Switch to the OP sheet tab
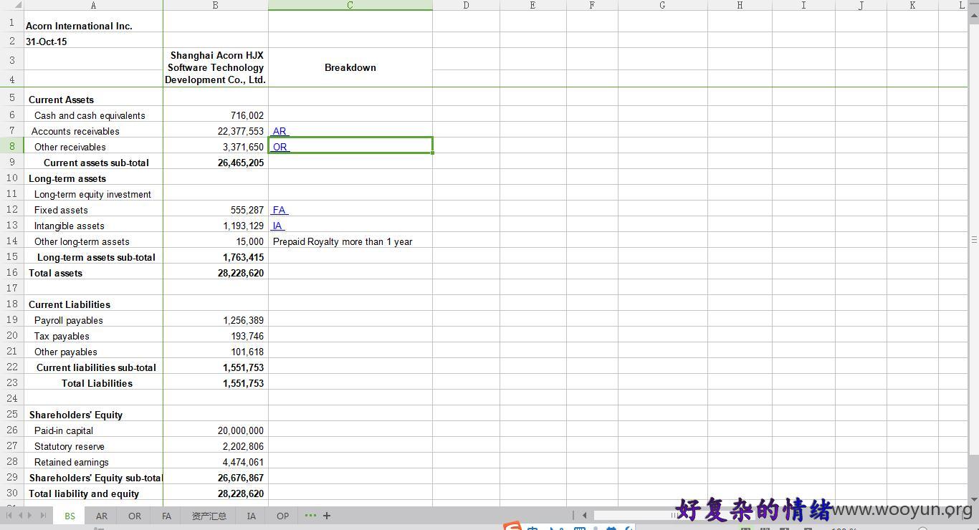 (282, 516)
